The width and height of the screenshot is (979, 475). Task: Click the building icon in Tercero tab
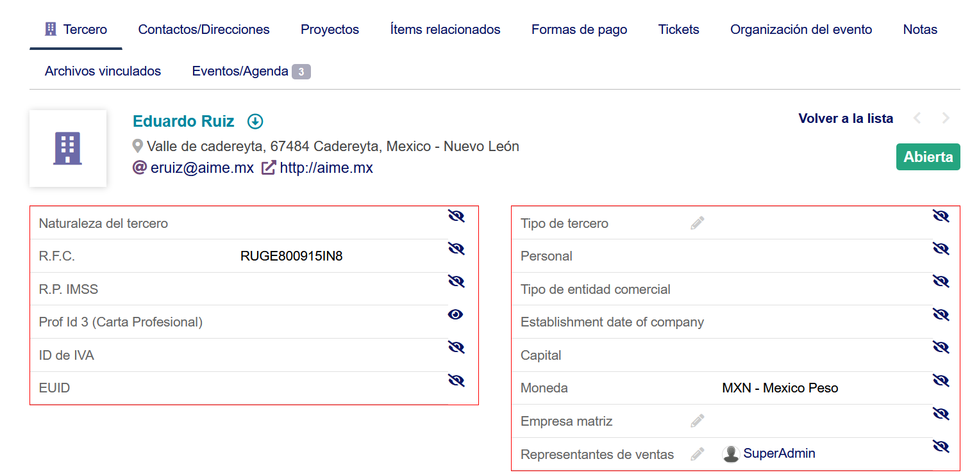[51, 29]
